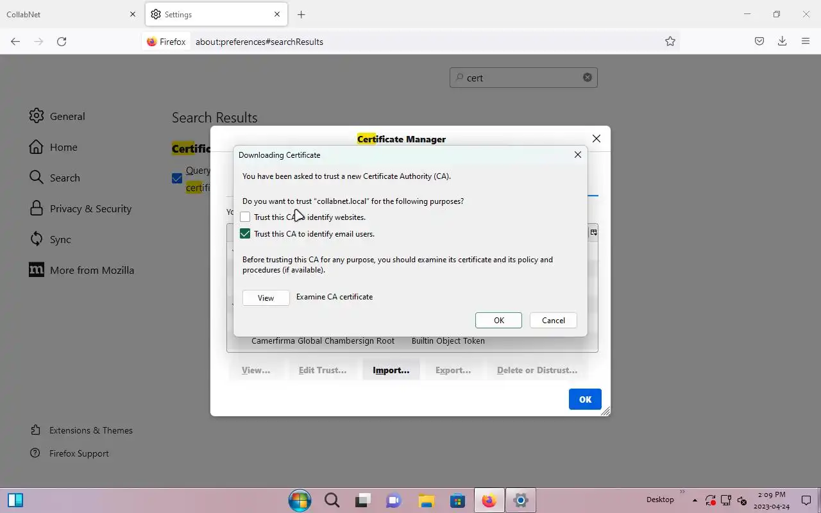This screenshot has width=821, height=513.
Task: Open the Firefox application menu
Action: (806, 41)
